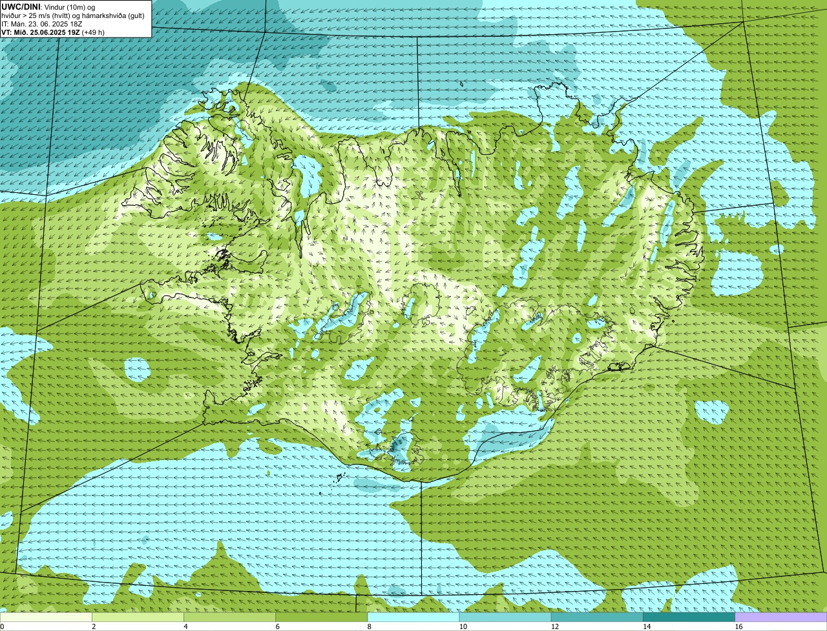Click the legend scale label "12"
827x631 pixels.
[x=554, y=626]
